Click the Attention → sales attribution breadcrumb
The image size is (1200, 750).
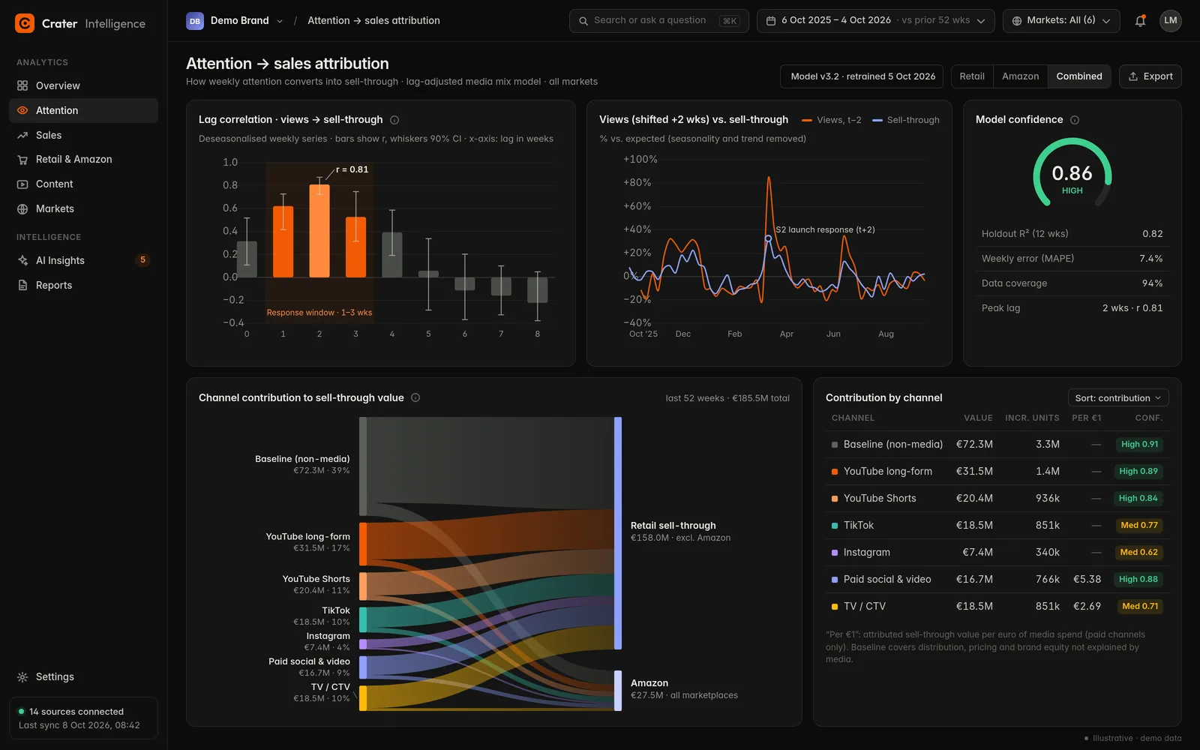coord(373,21)
